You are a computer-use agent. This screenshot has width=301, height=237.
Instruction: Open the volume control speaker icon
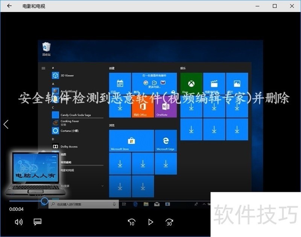click(x=18, y=222)
